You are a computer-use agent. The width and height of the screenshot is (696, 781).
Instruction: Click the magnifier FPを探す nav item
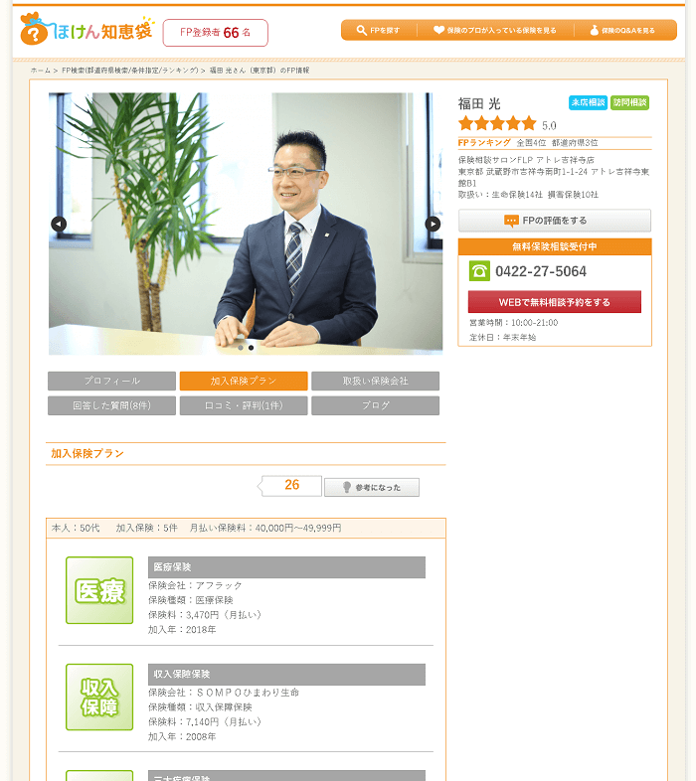pyautogui.click(x=379, y=31)
